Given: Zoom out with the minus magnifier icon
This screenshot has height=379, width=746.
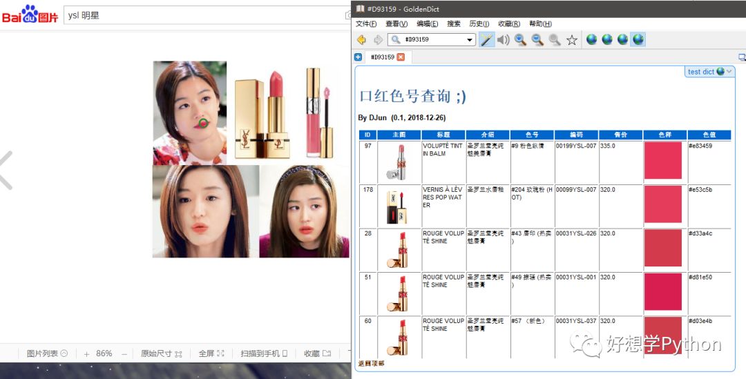Looking at the screenshot, I should [x=537, y=40].
